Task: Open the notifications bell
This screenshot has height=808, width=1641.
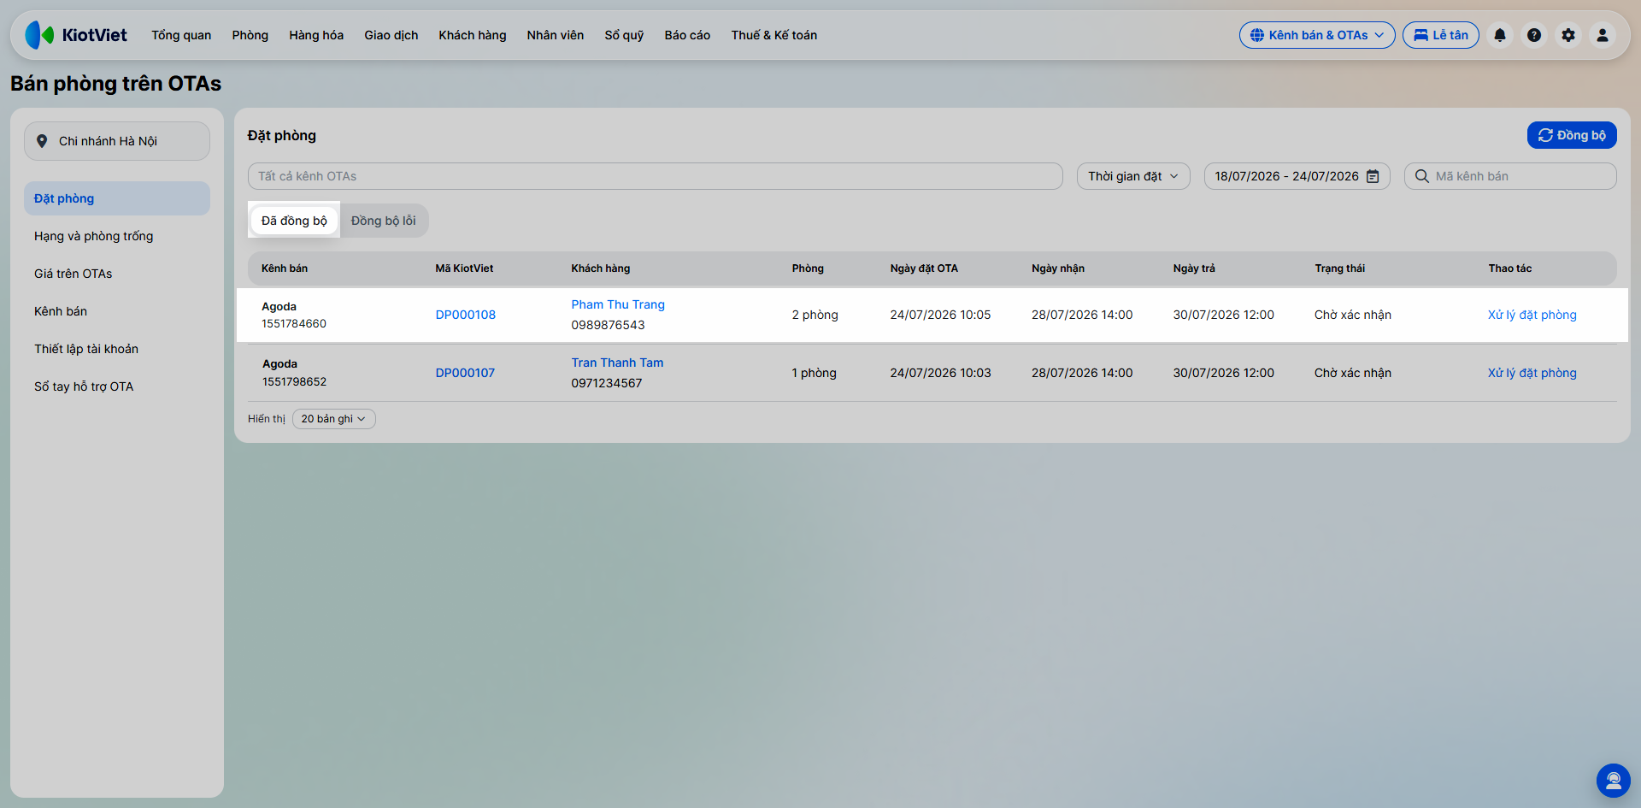Action: [x=1500, y=35]
